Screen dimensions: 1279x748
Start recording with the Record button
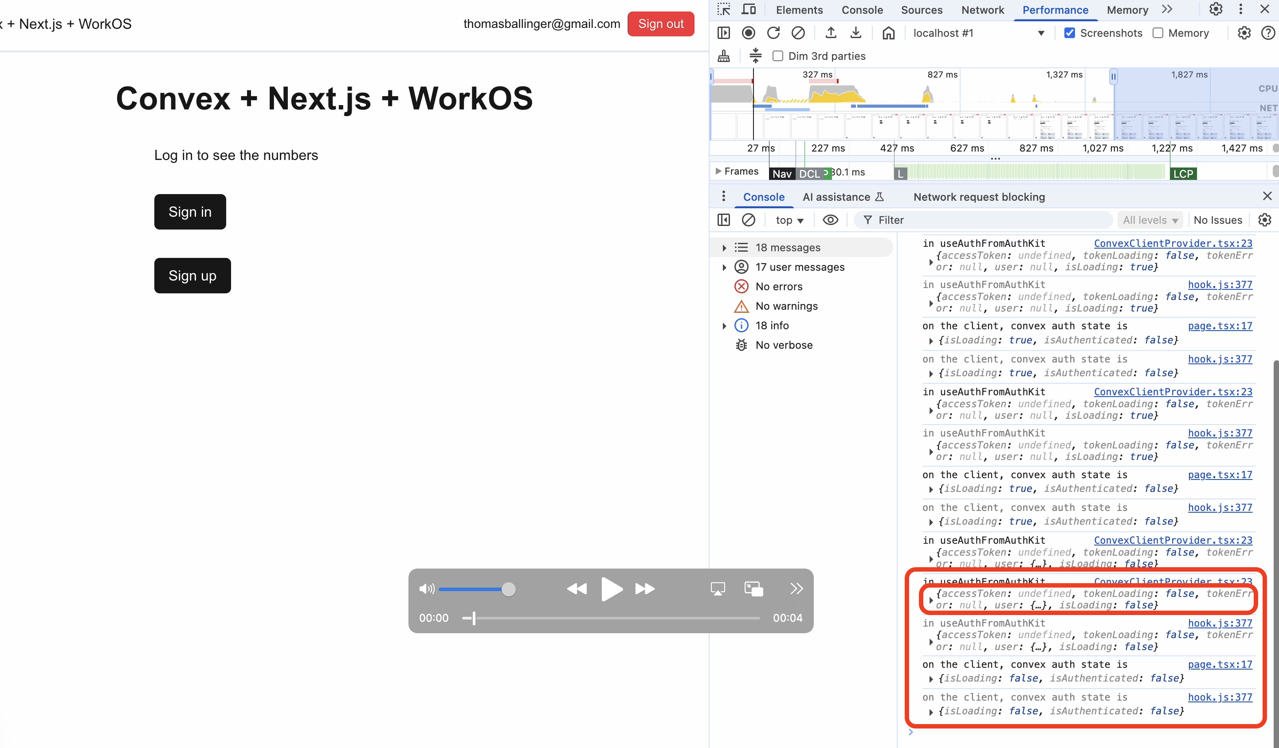coord(748,33)
